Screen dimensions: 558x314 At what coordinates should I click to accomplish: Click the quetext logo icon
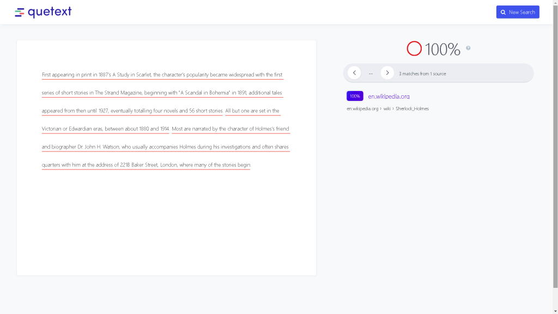pos(20,12)
